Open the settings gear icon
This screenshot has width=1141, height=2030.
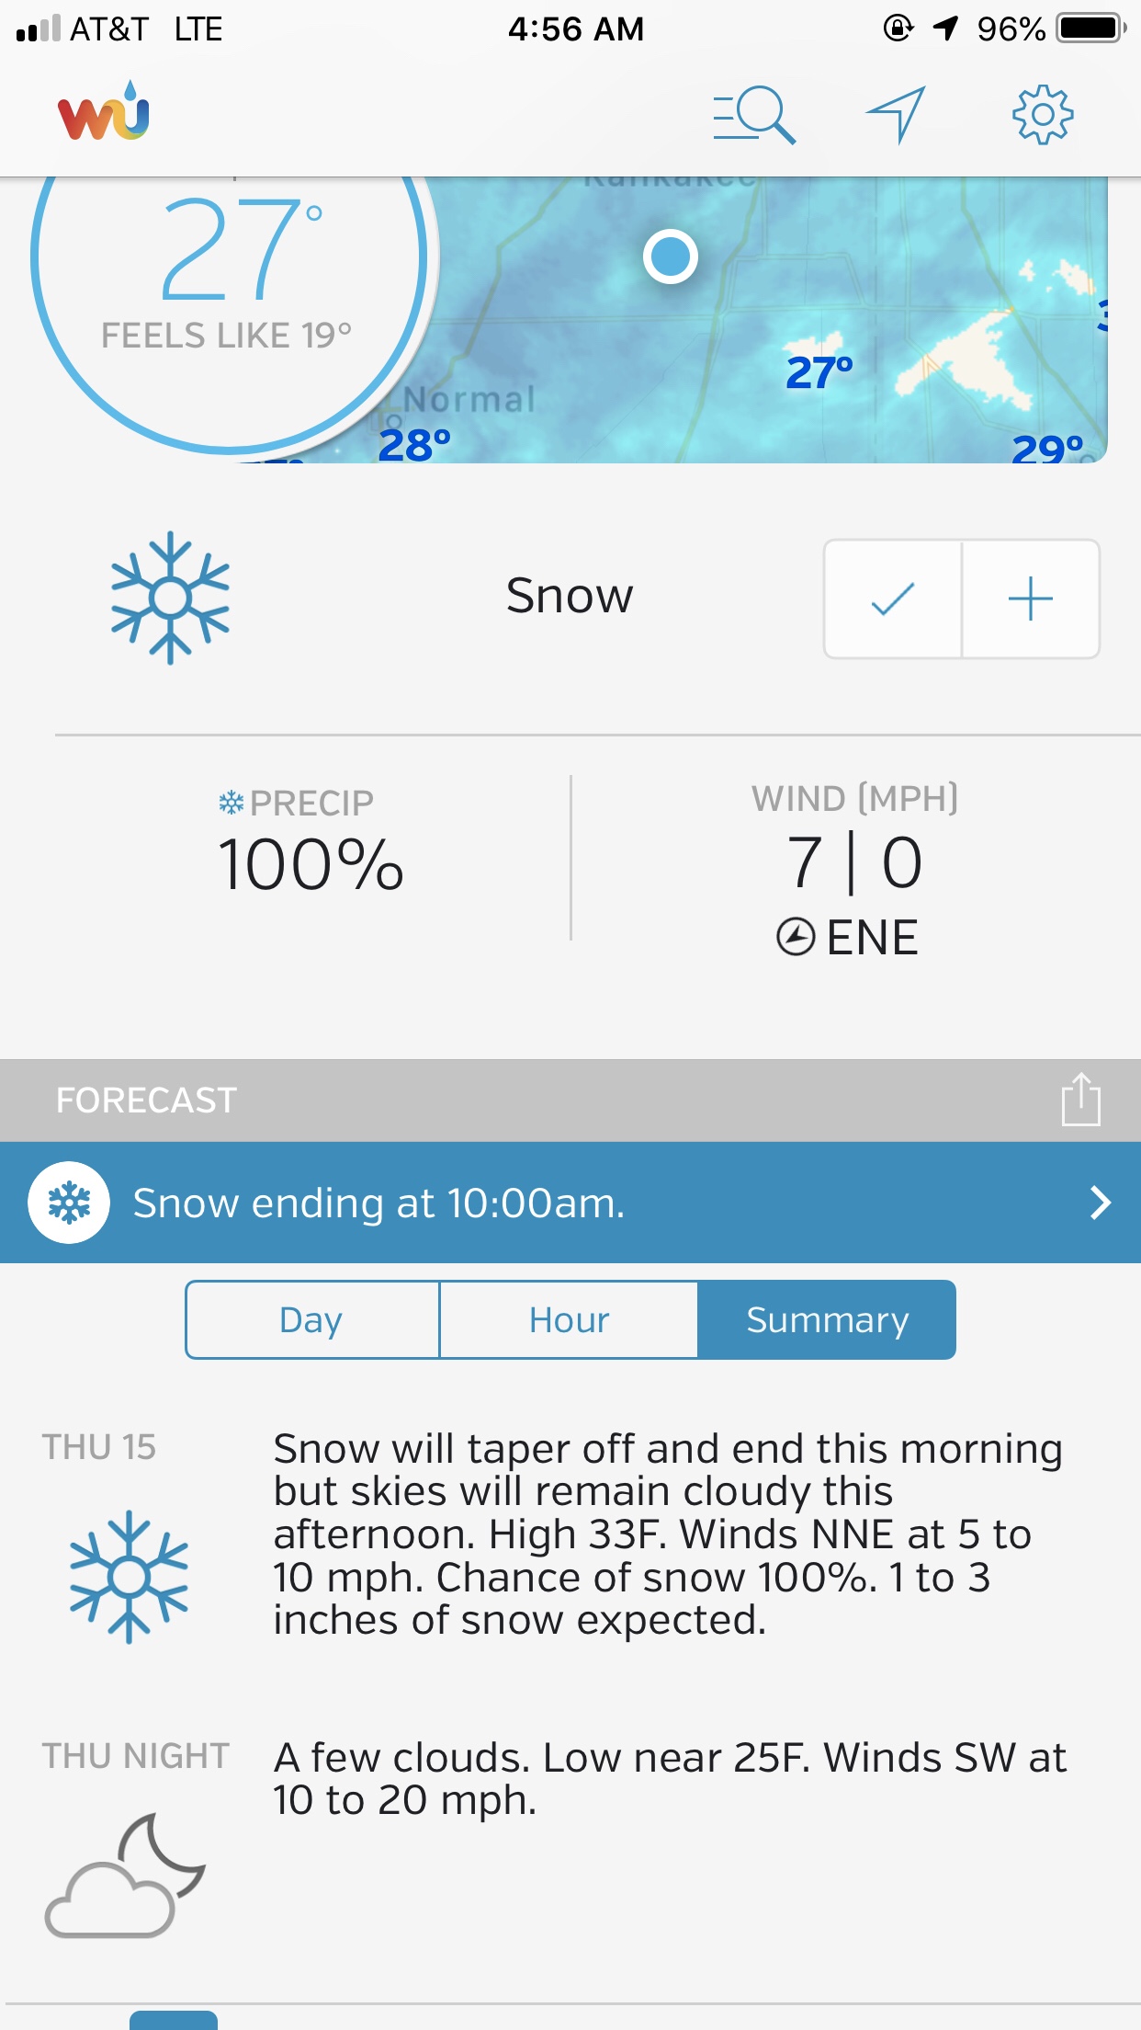pos(1042,115)
